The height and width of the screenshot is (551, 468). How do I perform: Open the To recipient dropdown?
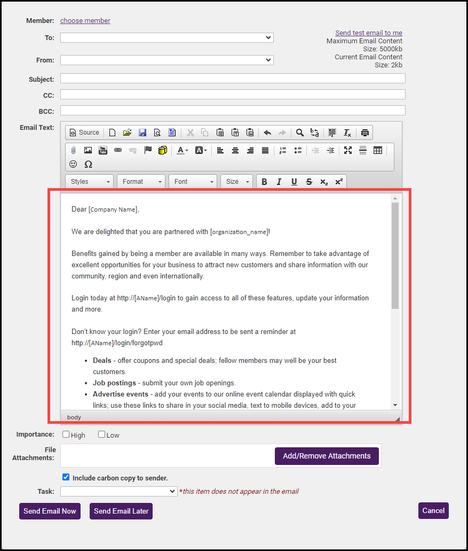(x=167, y=37)
